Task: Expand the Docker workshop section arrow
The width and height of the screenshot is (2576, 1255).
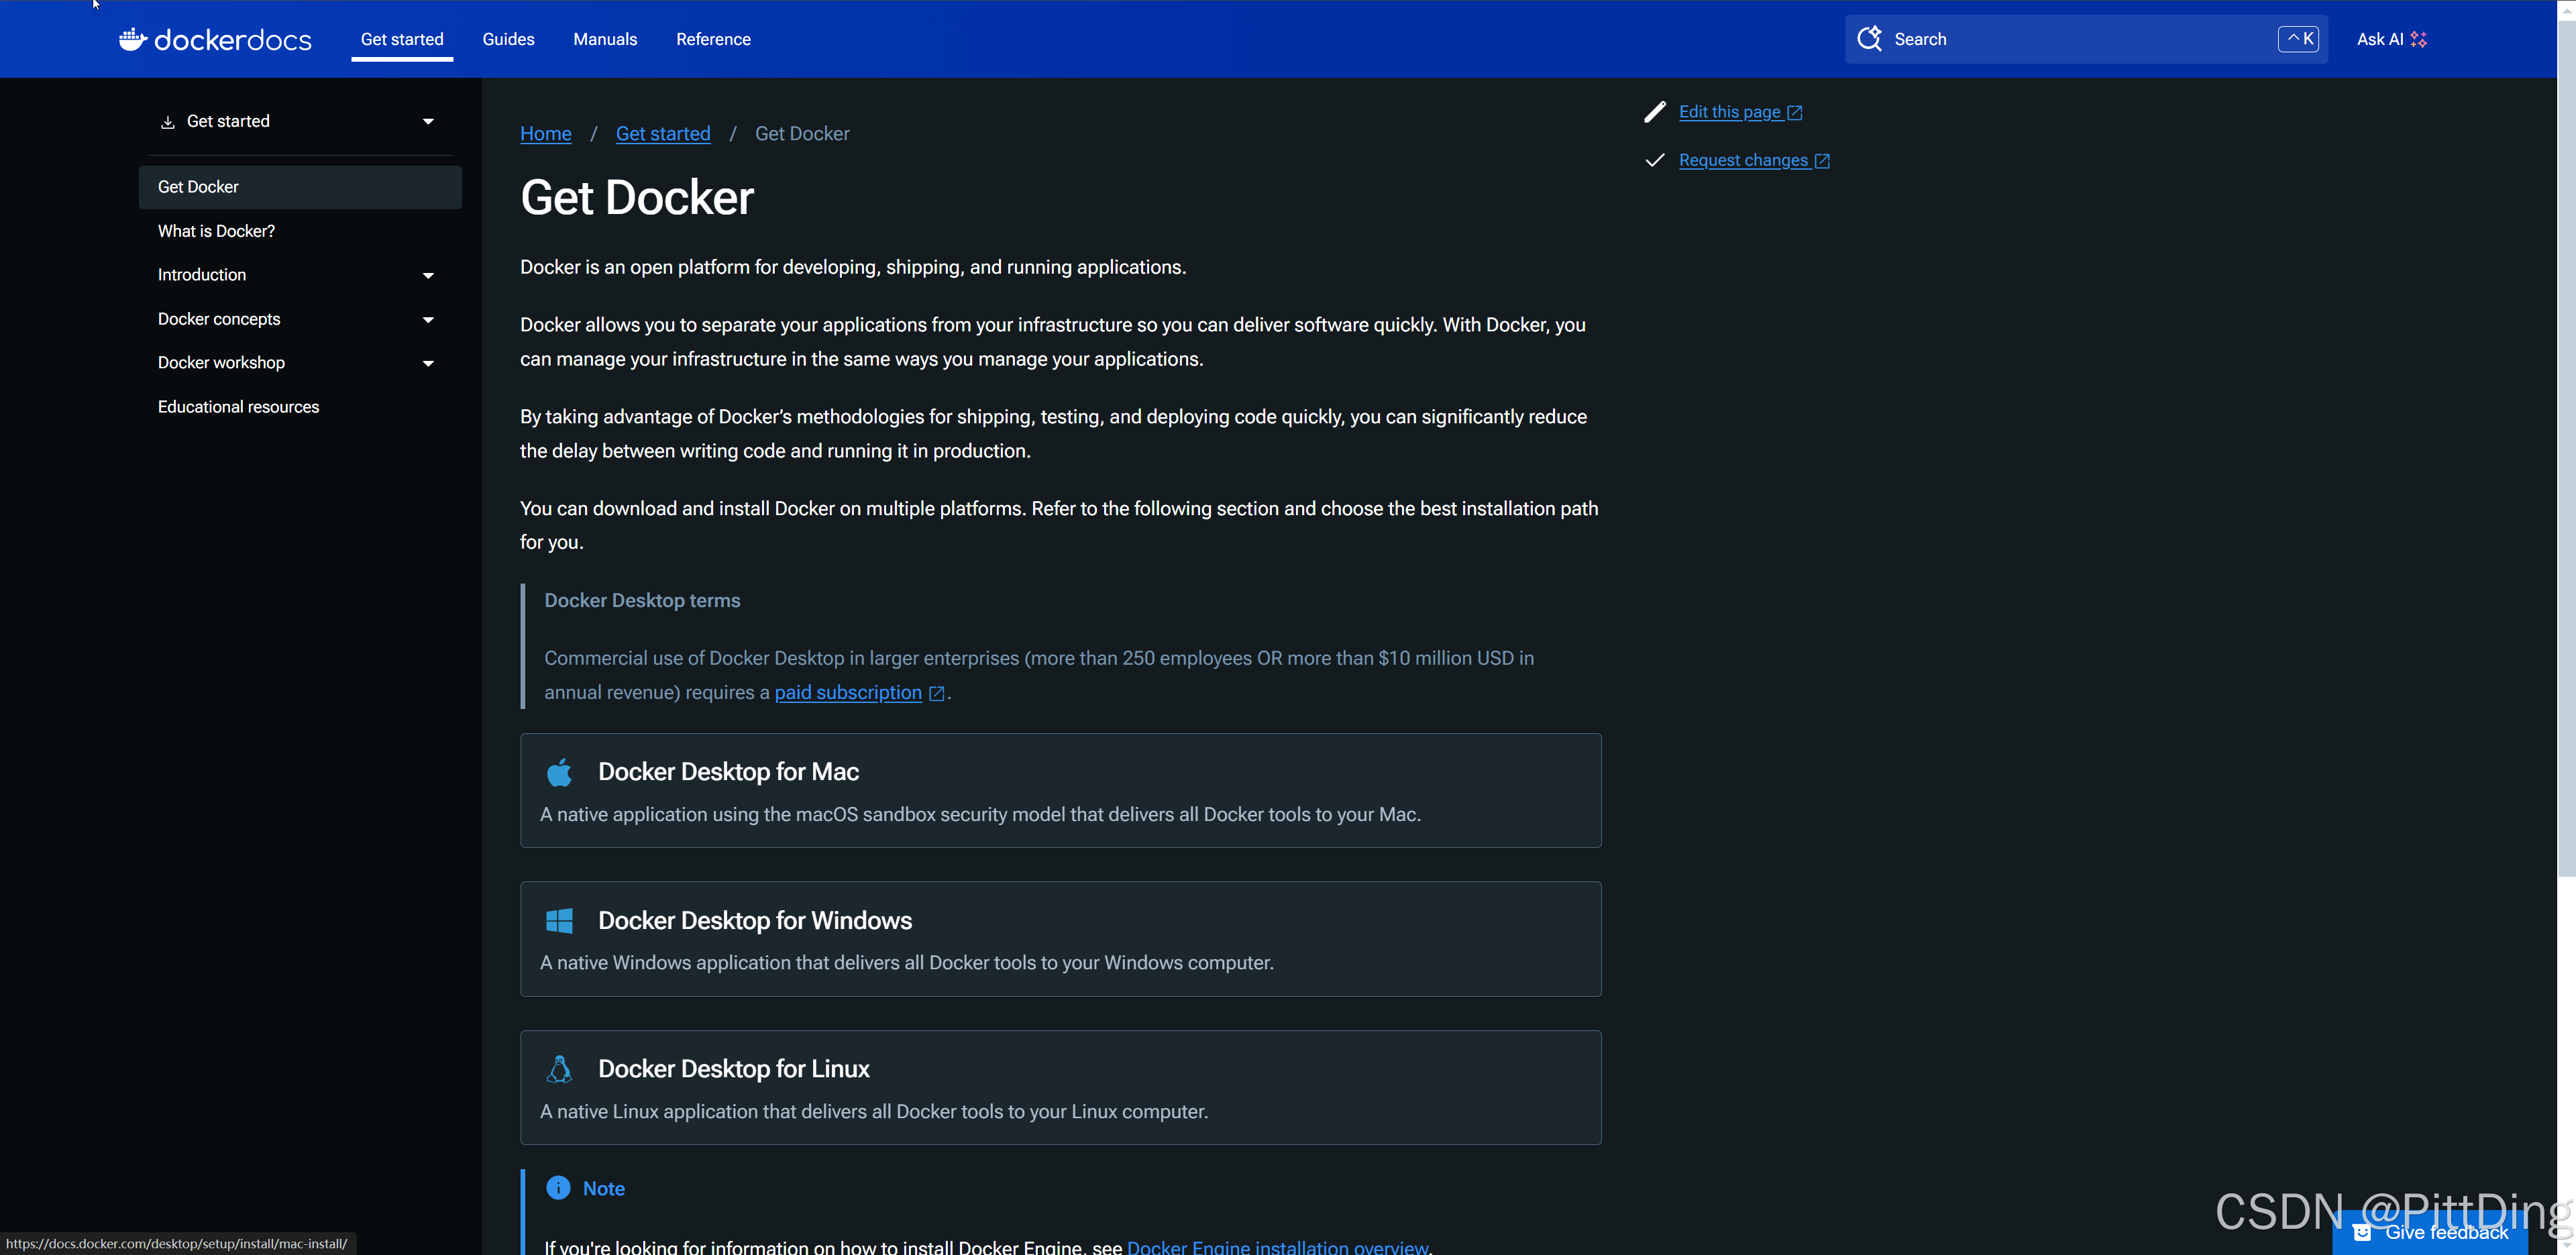Action: coord(428,363)
